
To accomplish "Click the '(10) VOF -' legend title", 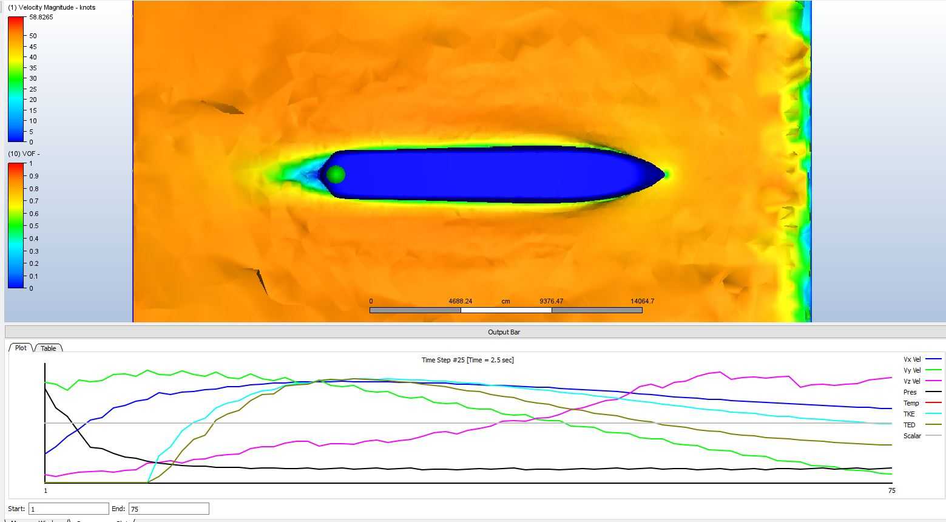I will (x=24, y=154).
